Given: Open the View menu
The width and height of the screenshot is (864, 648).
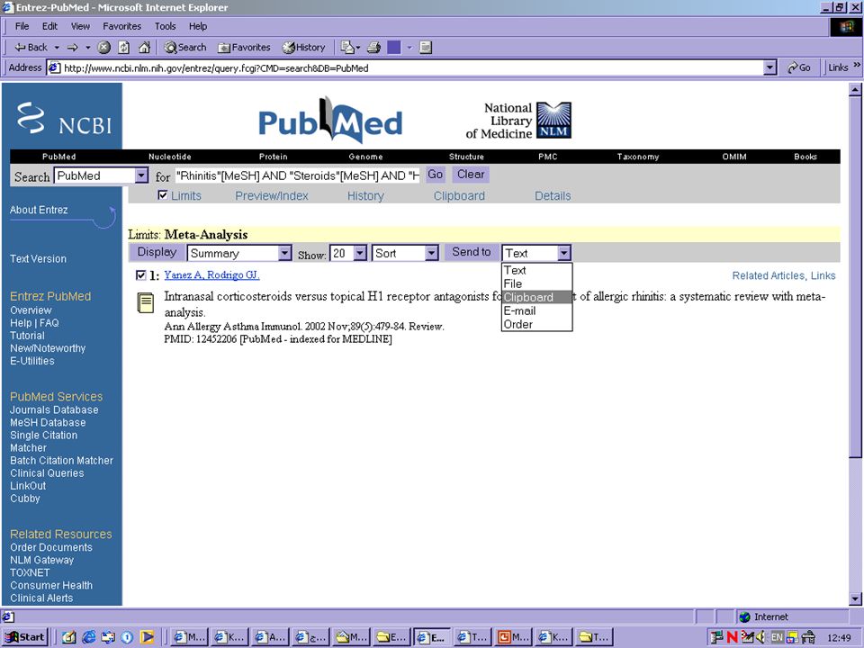Looking at the screenshot, I should click(80, 26).
